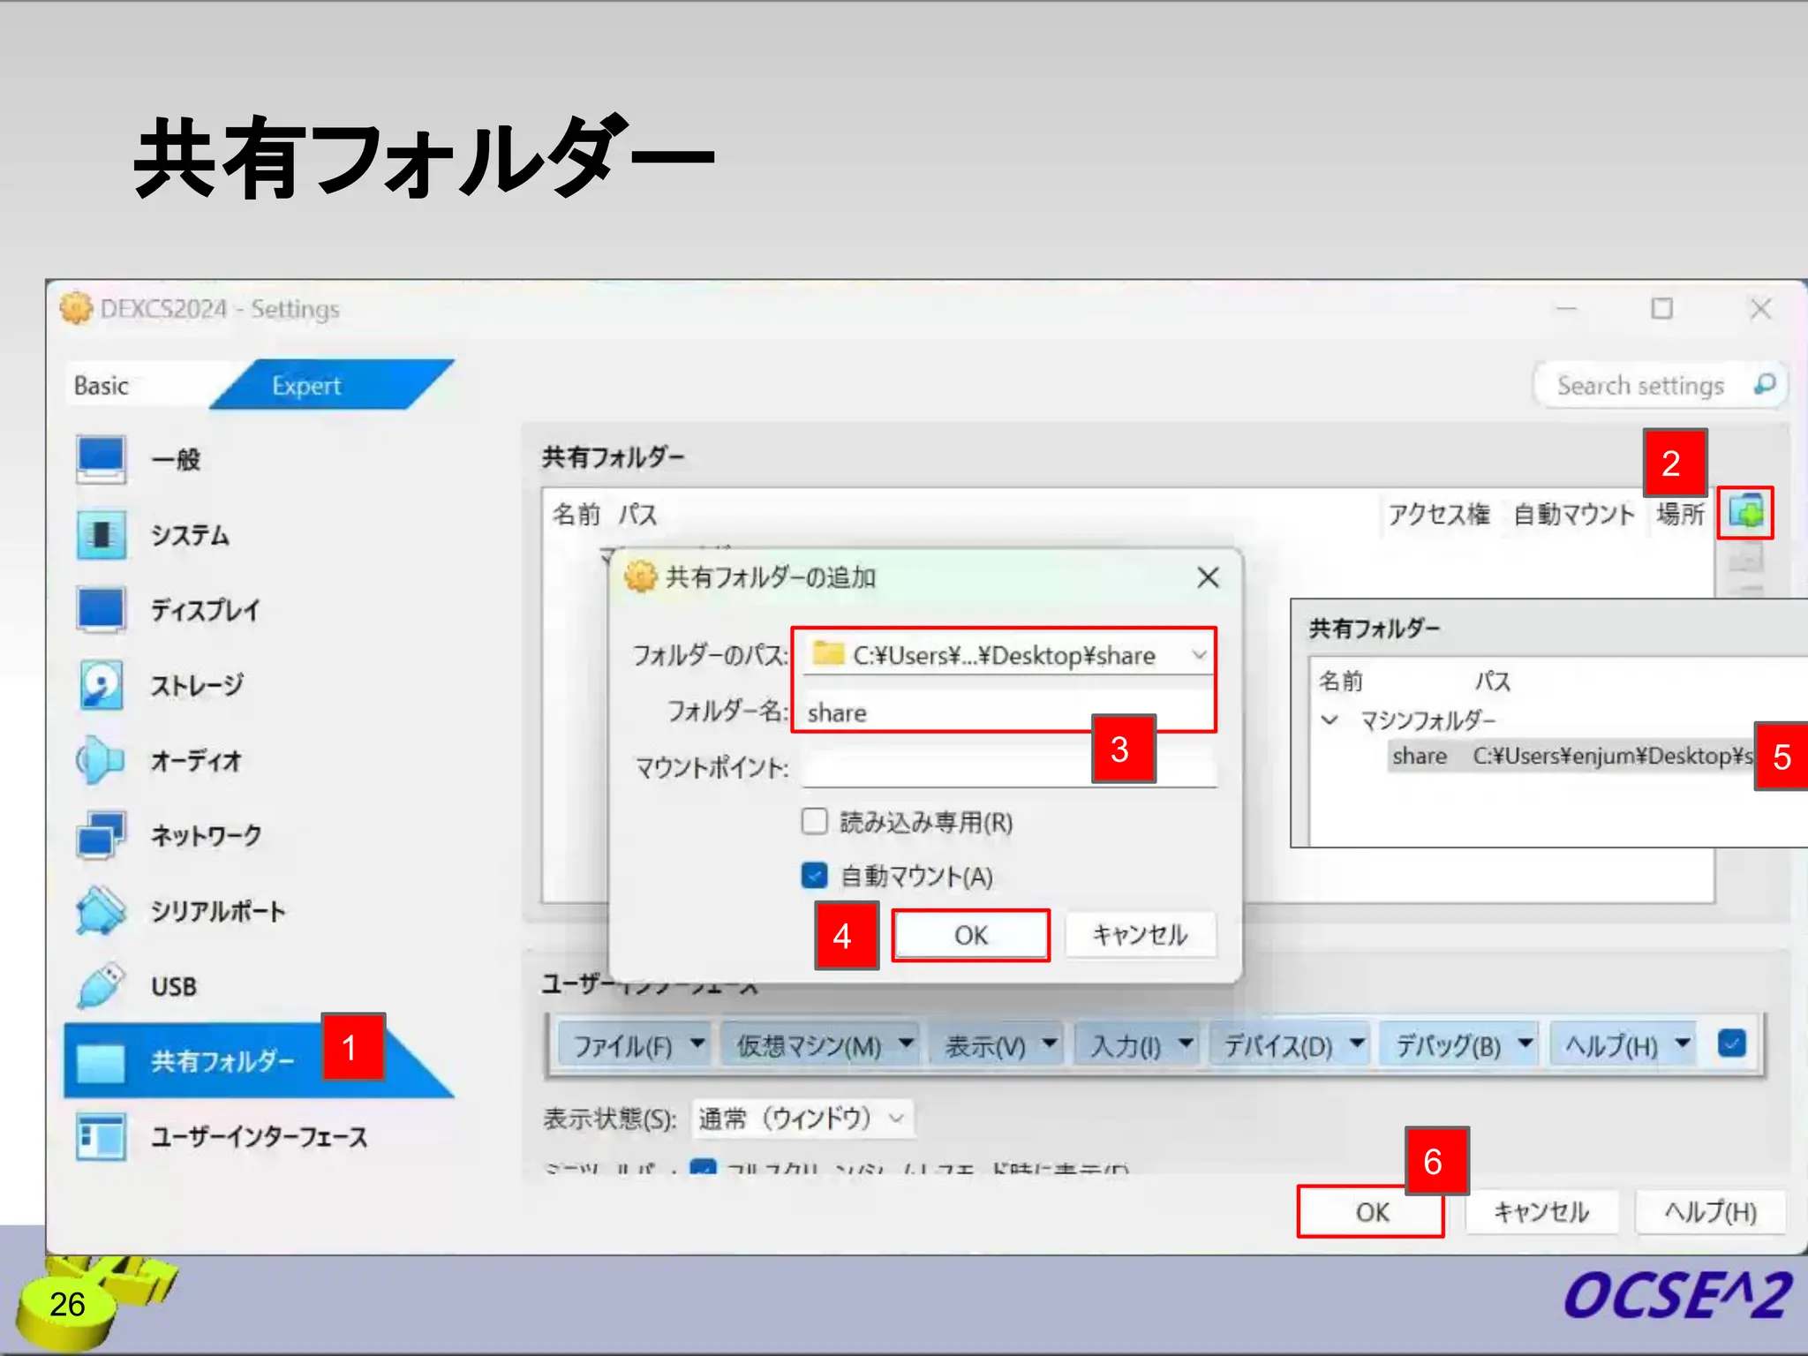The height and width of the screenshot is (1356, 1808).
Task: Open the ストレージ (Storage) settings
Action: [x=196, y=685]
